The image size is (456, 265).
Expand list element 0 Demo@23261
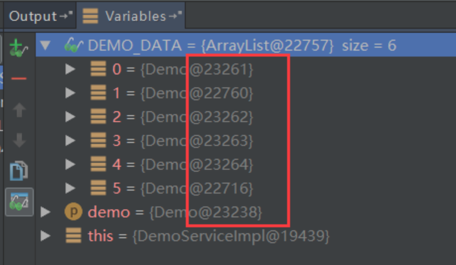[x=71, y=69]
